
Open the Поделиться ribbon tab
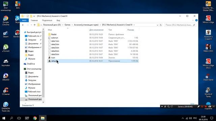click(47, 20)
